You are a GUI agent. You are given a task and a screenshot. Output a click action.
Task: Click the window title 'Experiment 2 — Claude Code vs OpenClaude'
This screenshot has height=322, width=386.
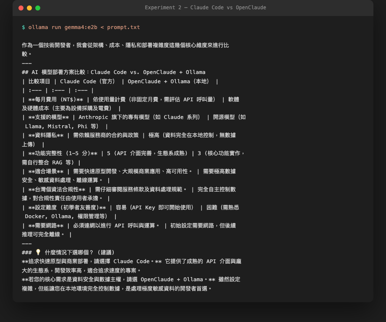click(205, 8)
